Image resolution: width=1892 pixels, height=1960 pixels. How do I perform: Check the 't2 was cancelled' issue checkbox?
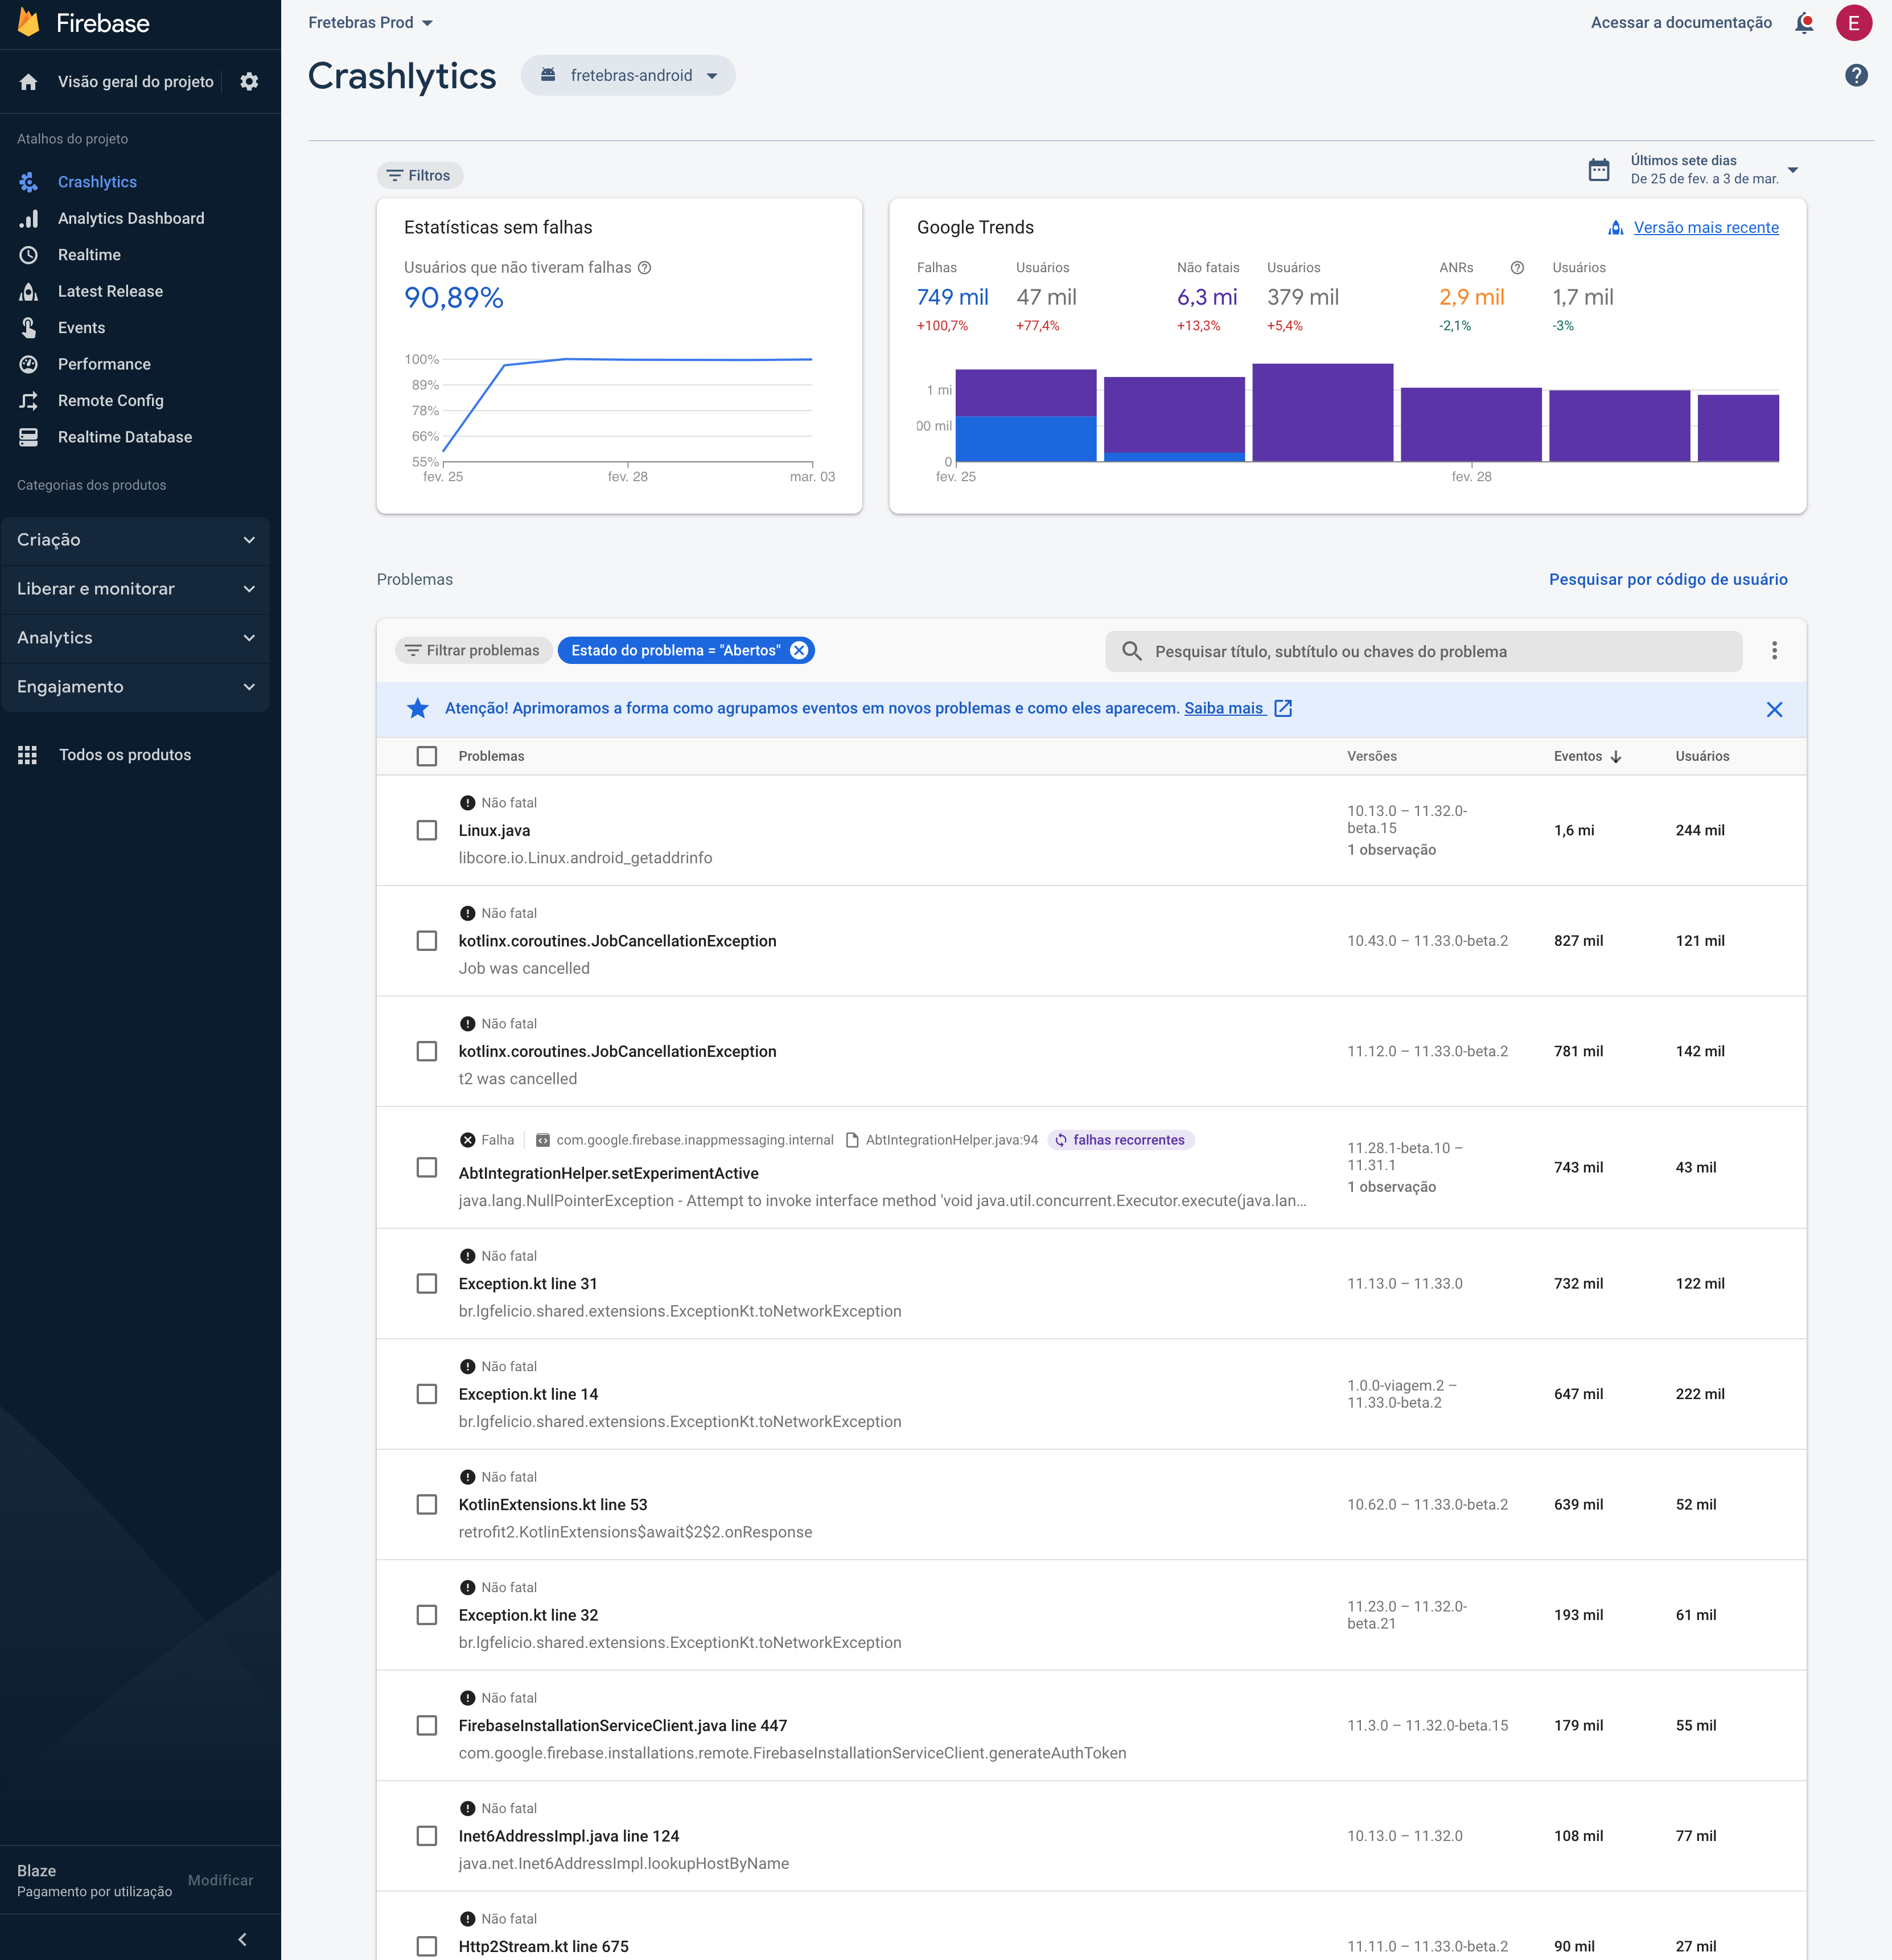coord(427,1052)
